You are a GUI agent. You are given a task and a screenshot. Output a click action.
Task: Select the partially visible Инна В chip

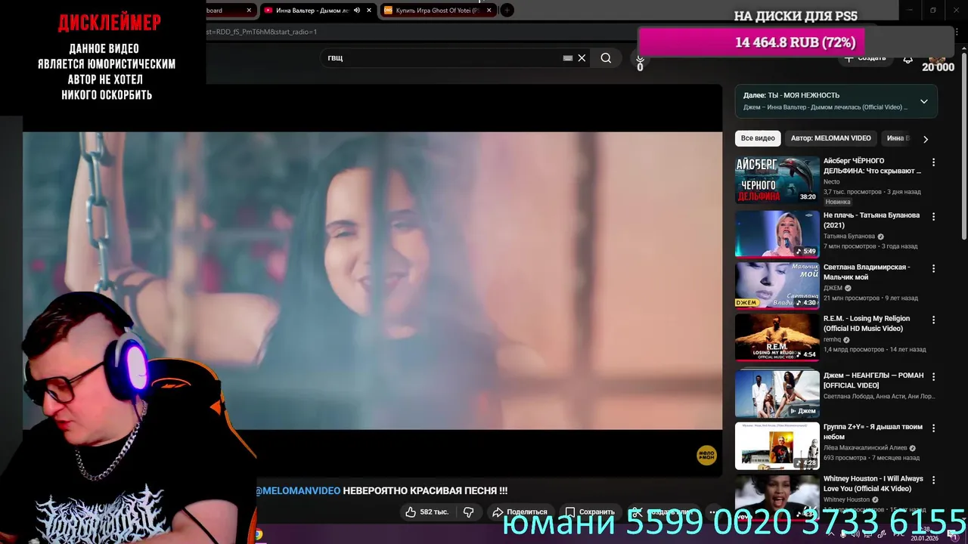coord(898,138)
